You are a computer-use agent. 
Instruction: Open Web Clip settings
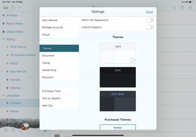click(x=59, y=105)
